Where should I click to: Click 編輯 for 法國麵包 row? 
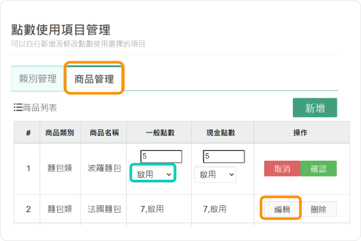(282, 209)
